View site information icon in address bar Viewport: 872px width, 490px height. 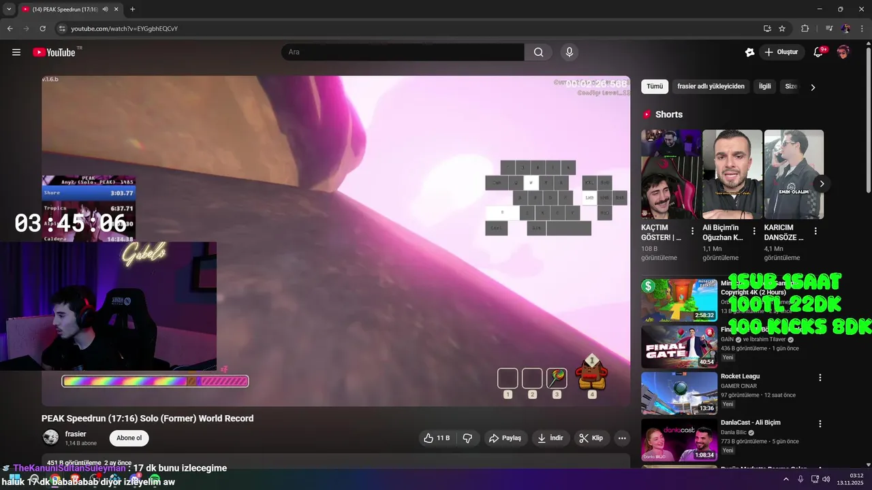(x=62, y=29)
